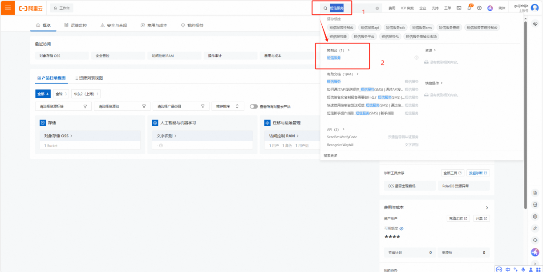543x272 pixels.
Task: Click the info icon under 文字识别
Action: [161, 145]
